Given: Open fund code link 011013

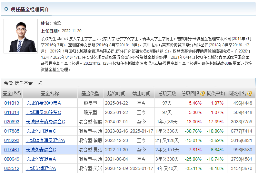Looking at the screenshot, I should (x=12, y=103).
